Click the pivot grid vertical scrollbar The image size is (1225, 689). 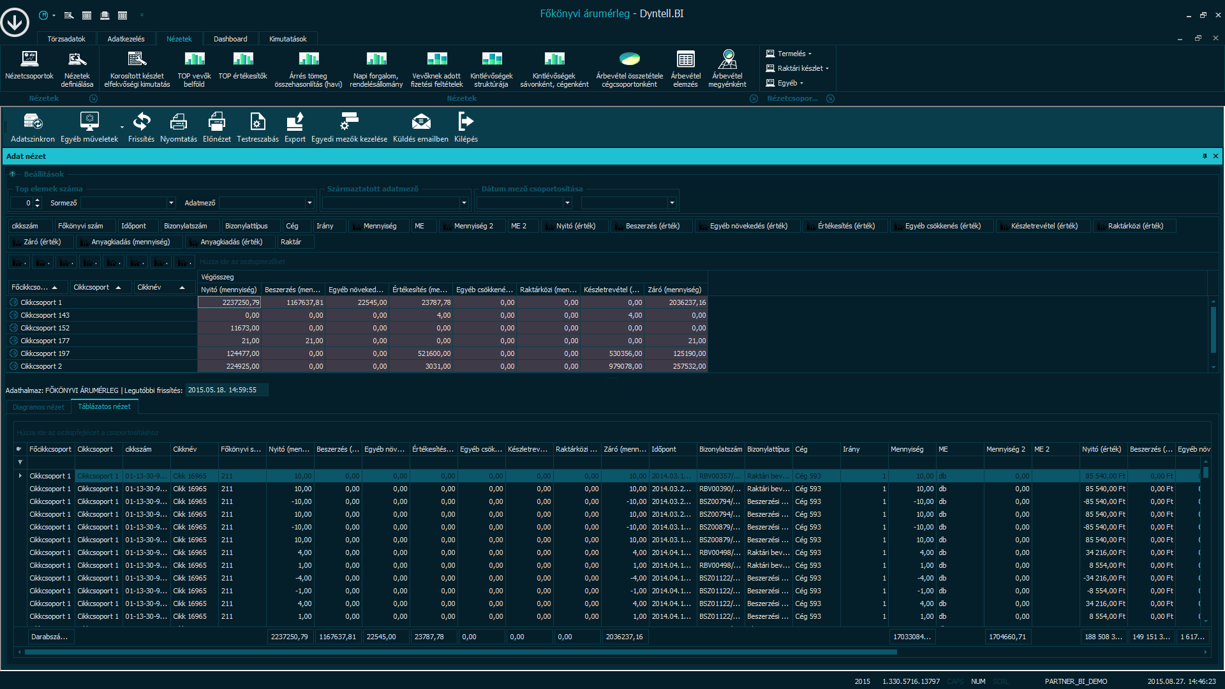click(x=1214, y=330)
